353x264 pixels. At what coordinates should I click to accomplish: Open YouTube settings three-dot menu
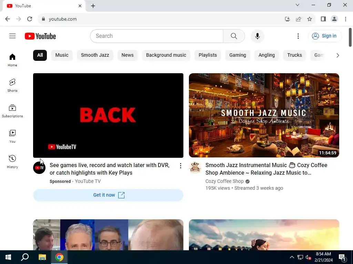[298, 36]
